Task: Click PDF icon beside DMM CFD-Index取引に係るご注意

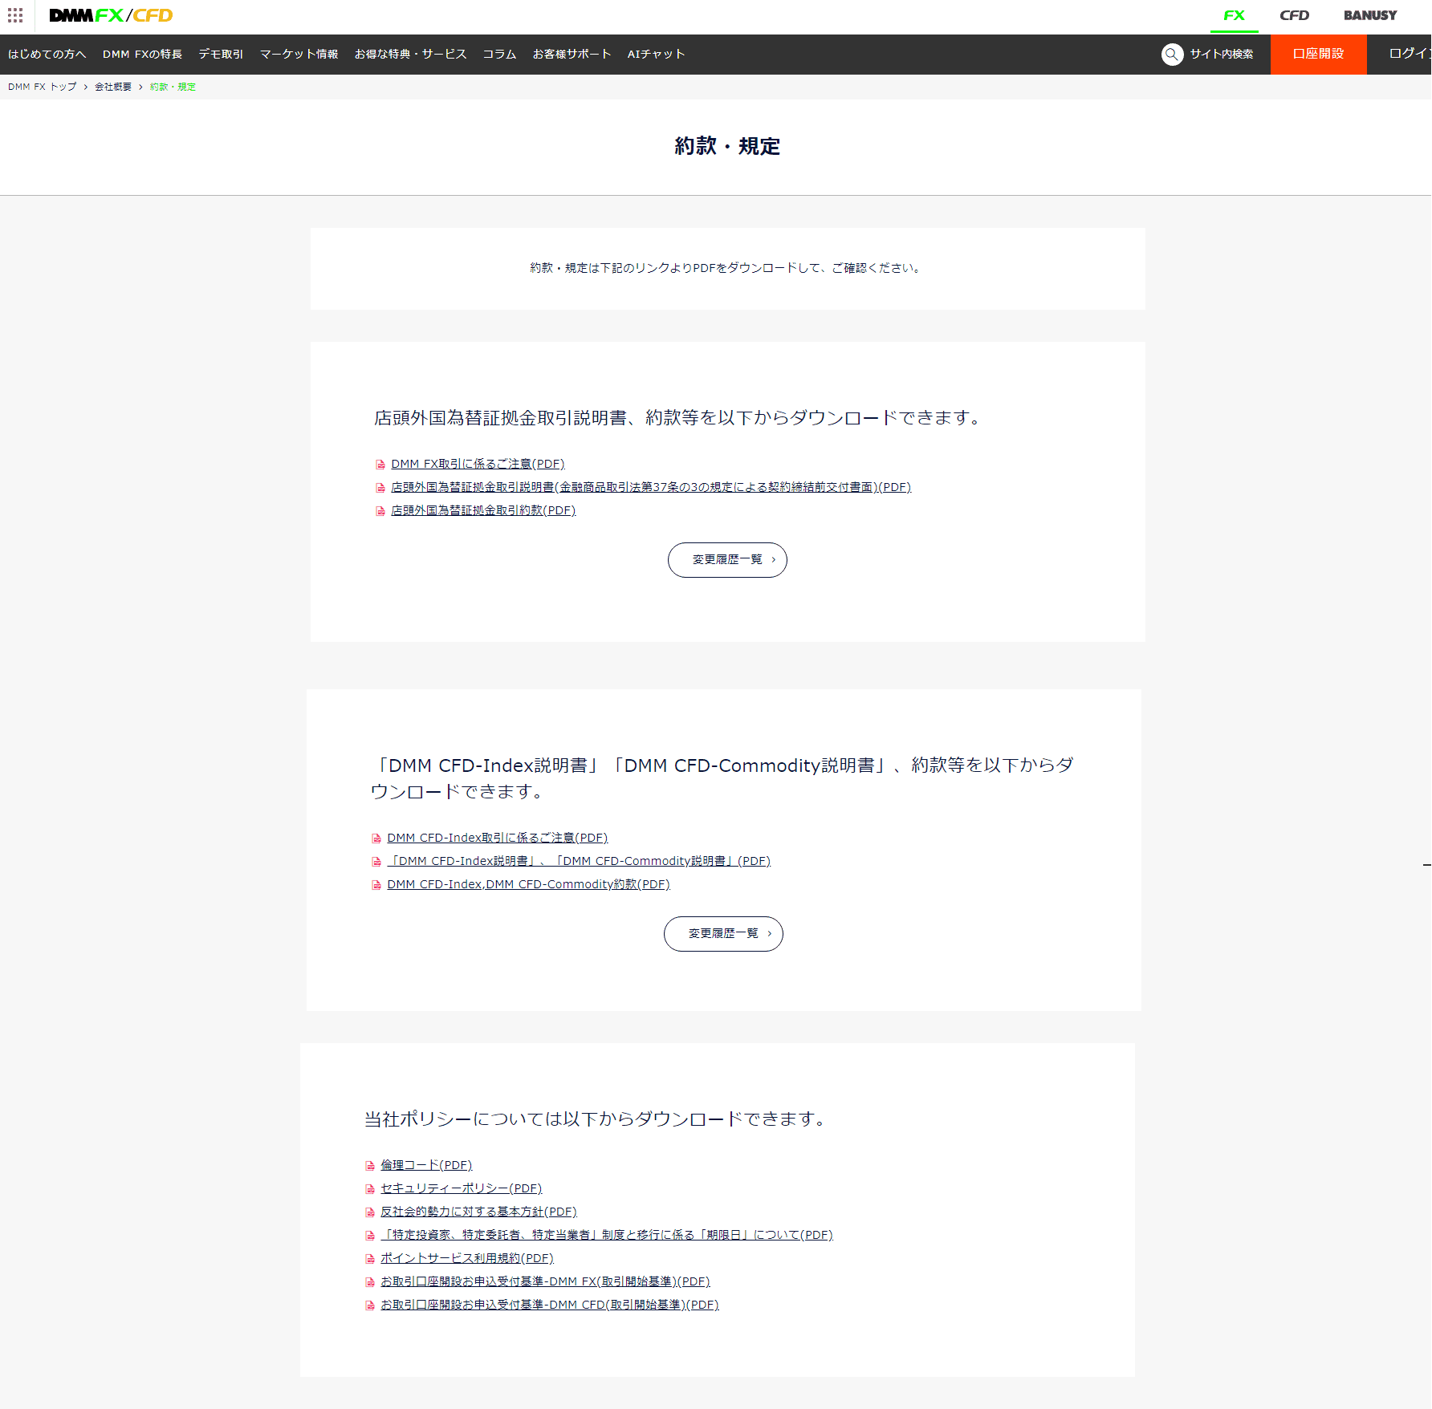Action: pos(376,838)
